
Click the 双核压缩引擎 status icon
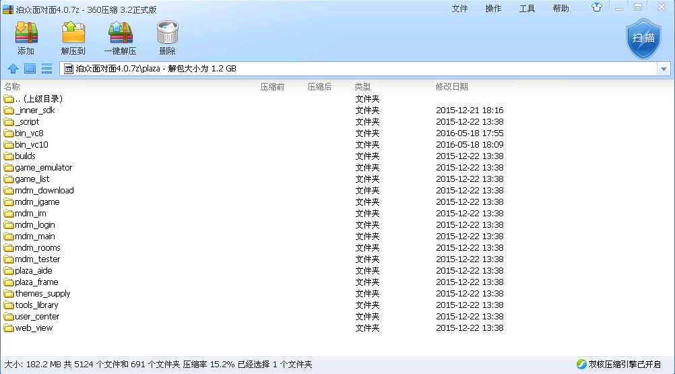point(581,364)
